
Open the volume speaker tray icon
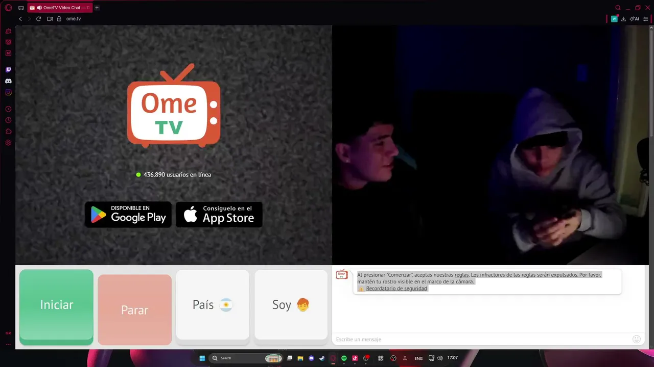(439, 358)
